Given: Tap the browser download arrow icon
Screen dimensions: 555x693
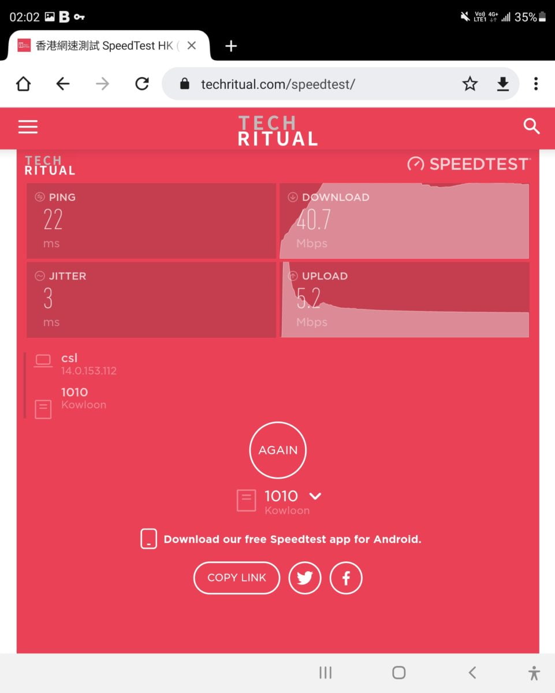Looking at the screenshot, I should tap(503, 84).
